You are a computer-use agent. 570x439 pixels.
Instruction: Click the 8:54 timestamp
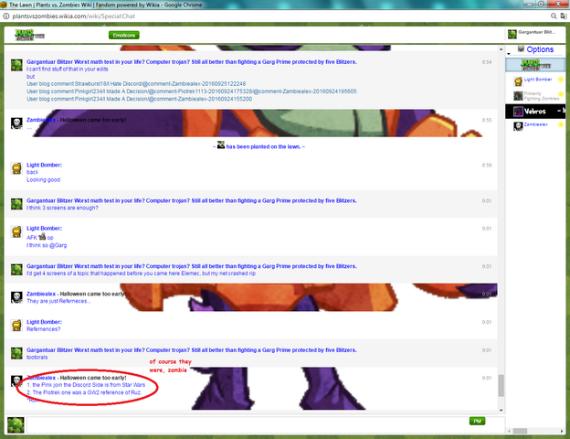[x=487, y=62]
